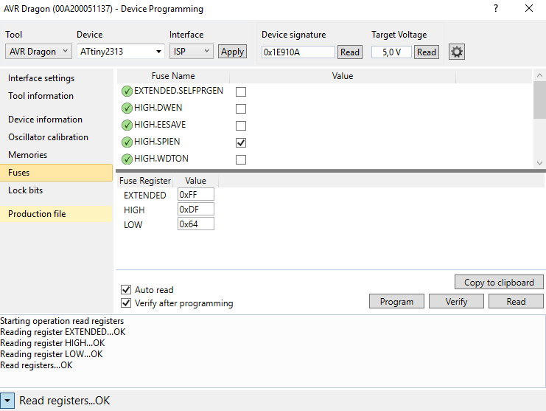The height and width of the screenshot is (411, 546).
Task: Click the Program button
Action: coord(396,302)
